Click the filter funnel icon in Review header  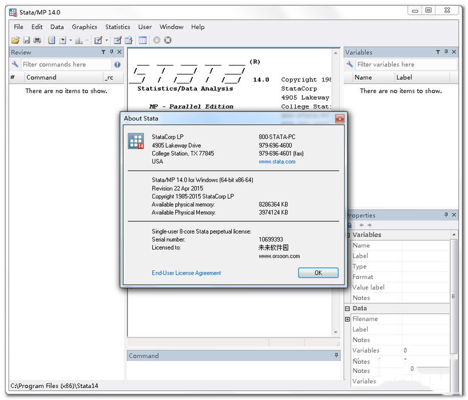coord(103,52)
